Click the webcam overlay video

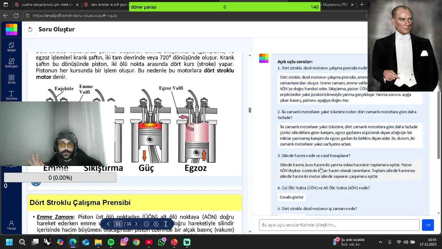coord(57,133)
